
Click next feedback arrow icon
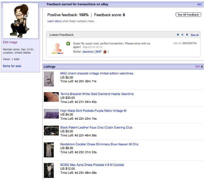click(187, 35)
